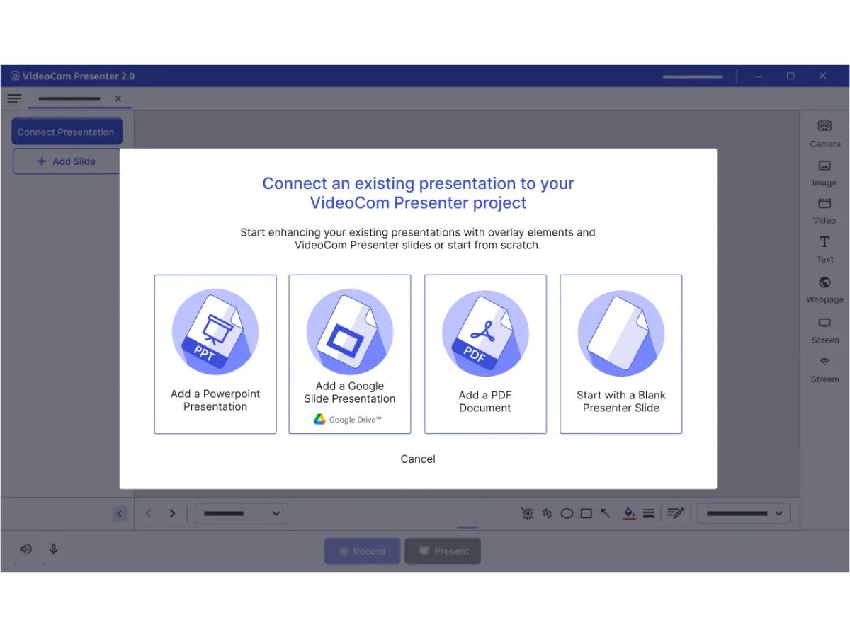
Task: Go to the next slide
Action: pos(172,514)
